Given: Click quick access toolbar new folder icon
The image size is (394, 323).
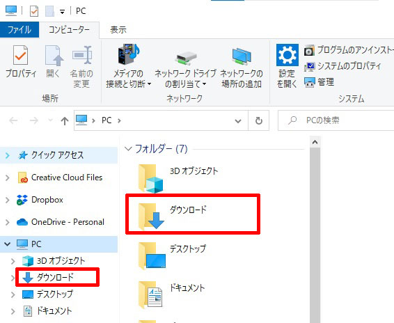Looking at the screenshot, I should click(49, 11).
